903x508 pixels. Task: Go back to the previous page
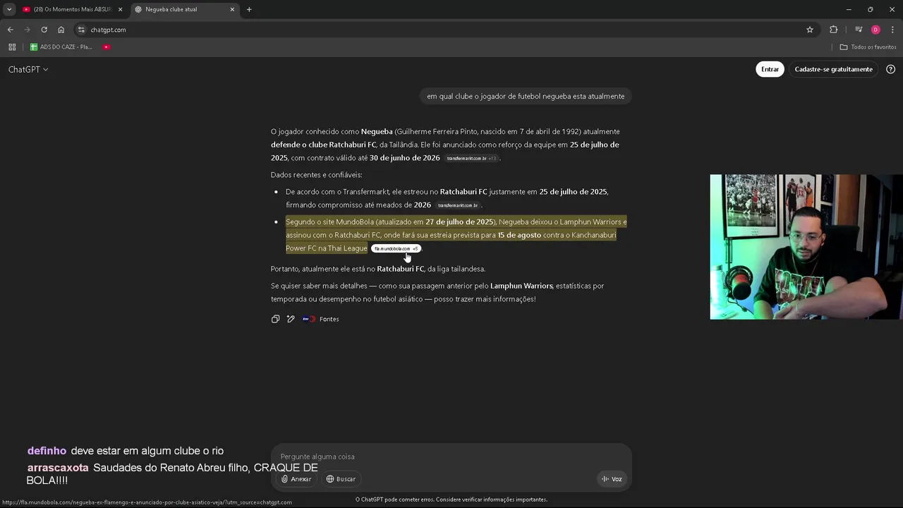coord(10,30)
